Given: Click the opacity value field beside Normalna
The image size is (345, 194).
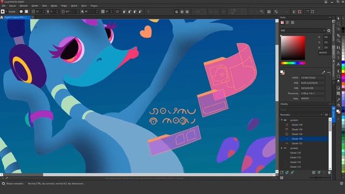Looking at the screenshot, I should (x=326, y=115).
